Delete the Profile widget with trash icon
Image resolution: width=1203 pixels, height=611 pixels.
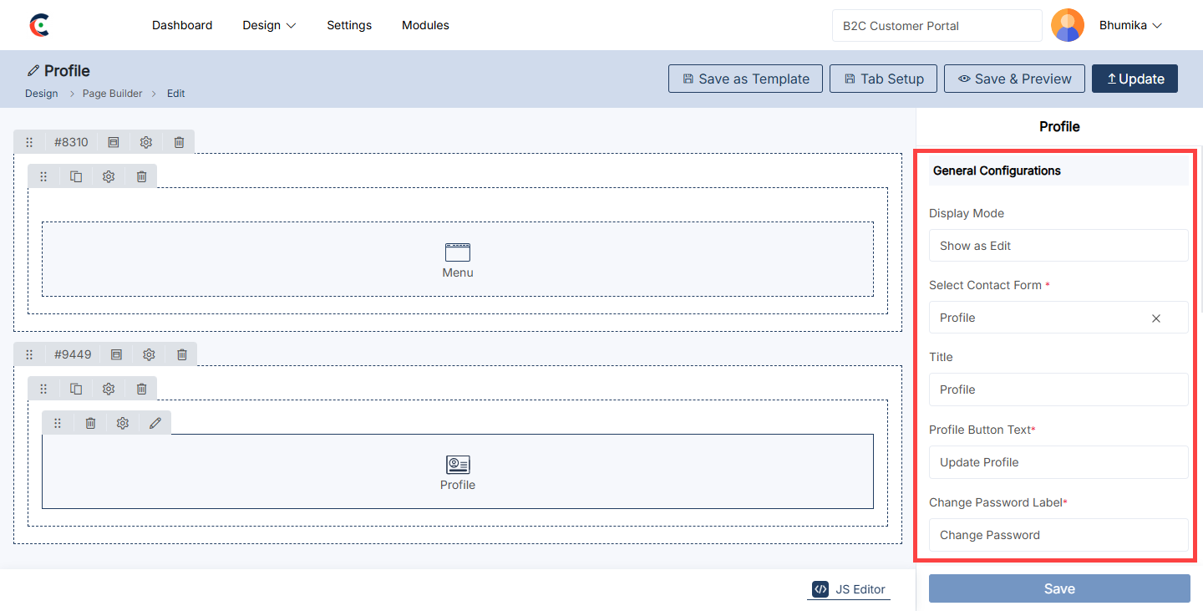[x=90, y=423]
